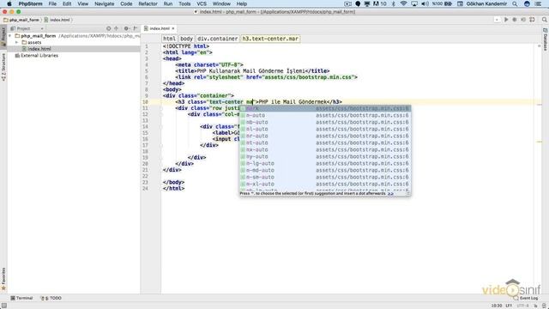This screenshot has width=549, height=309.
Task: Choose the mr-auto completion suggestion
Action: (325, 136)
